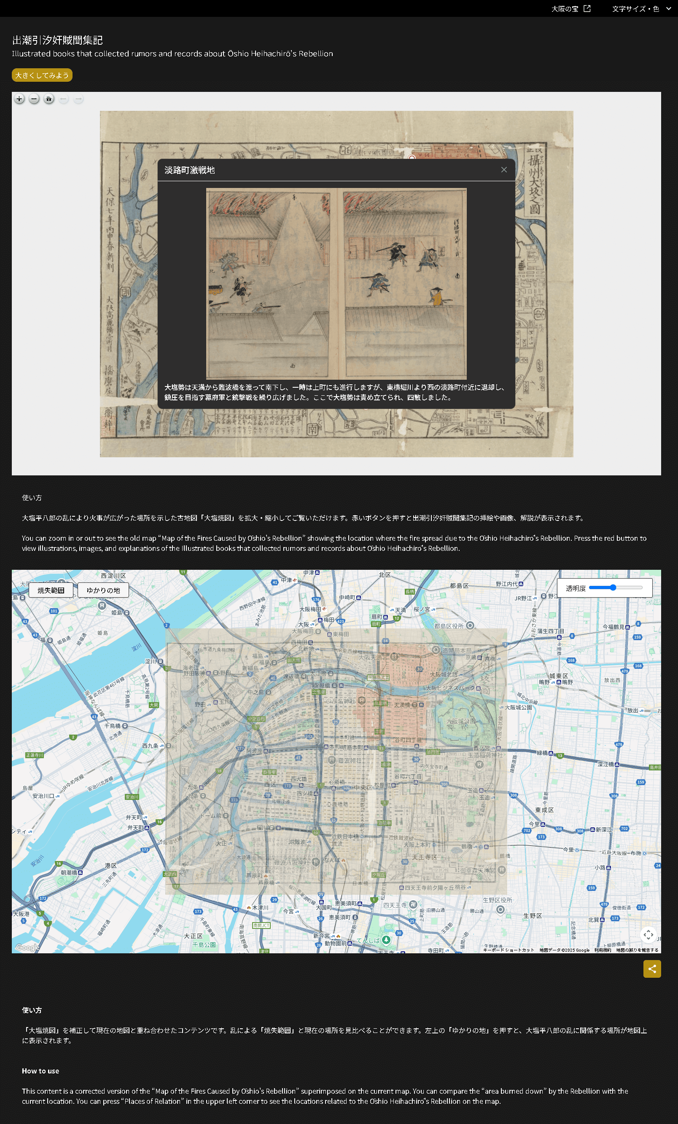Click the 出潮引汐奸賊聞集記 page heading
Viewport: 678px width, 1124px height.
coord(57,40)
